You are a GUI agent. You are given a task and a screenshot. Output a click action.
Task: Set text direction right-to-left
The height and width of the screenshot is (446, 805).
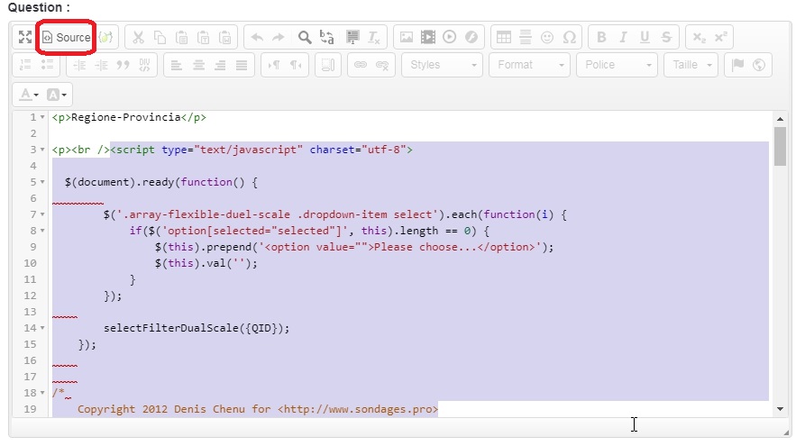point(296,65)
